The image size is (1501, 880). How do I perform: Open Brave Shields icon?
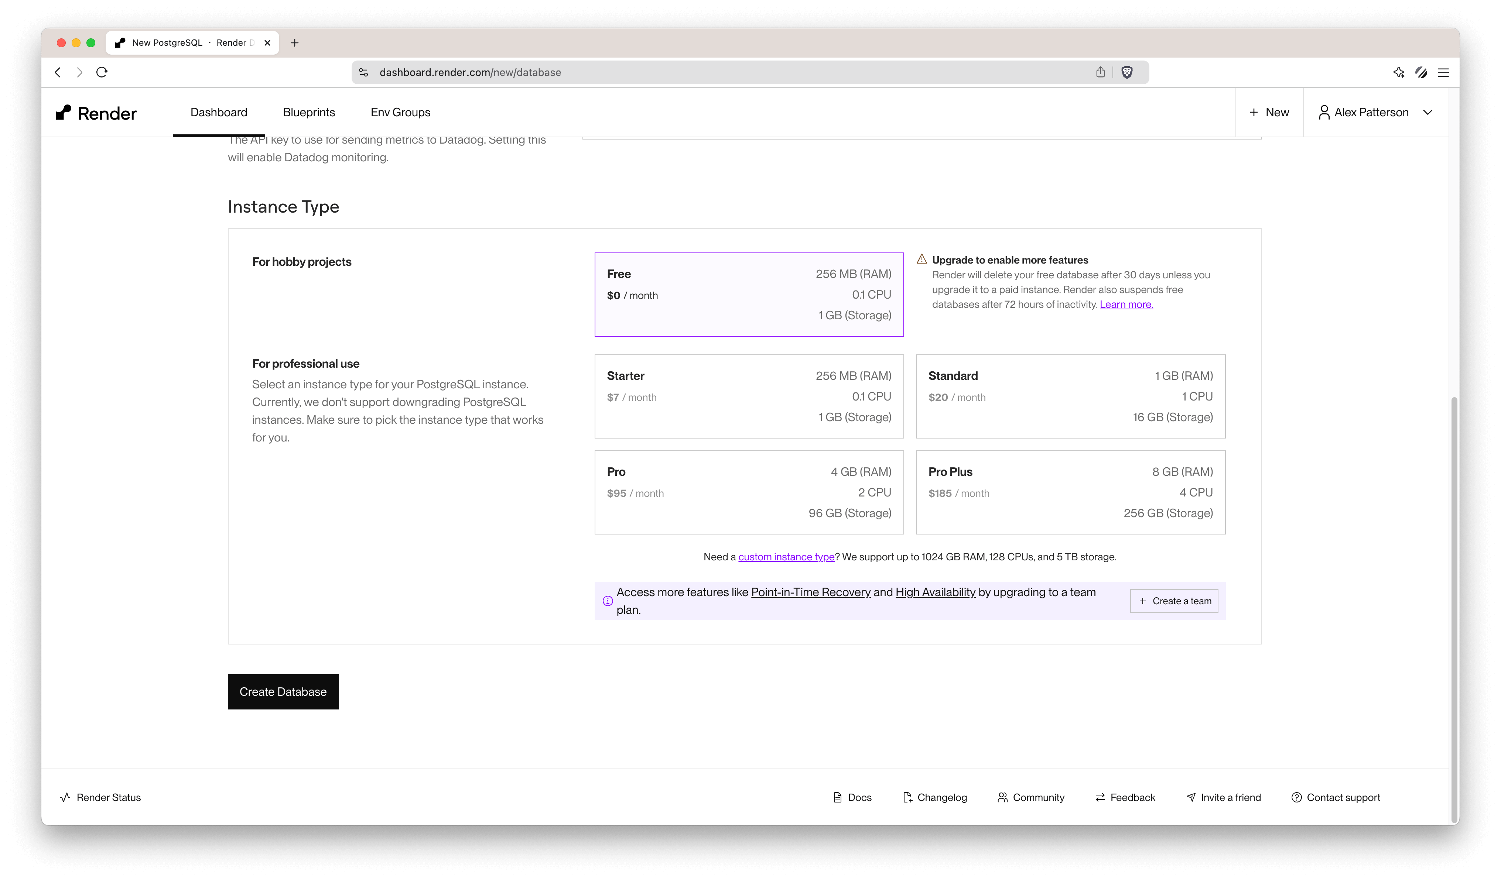(x=1126, y=72)
